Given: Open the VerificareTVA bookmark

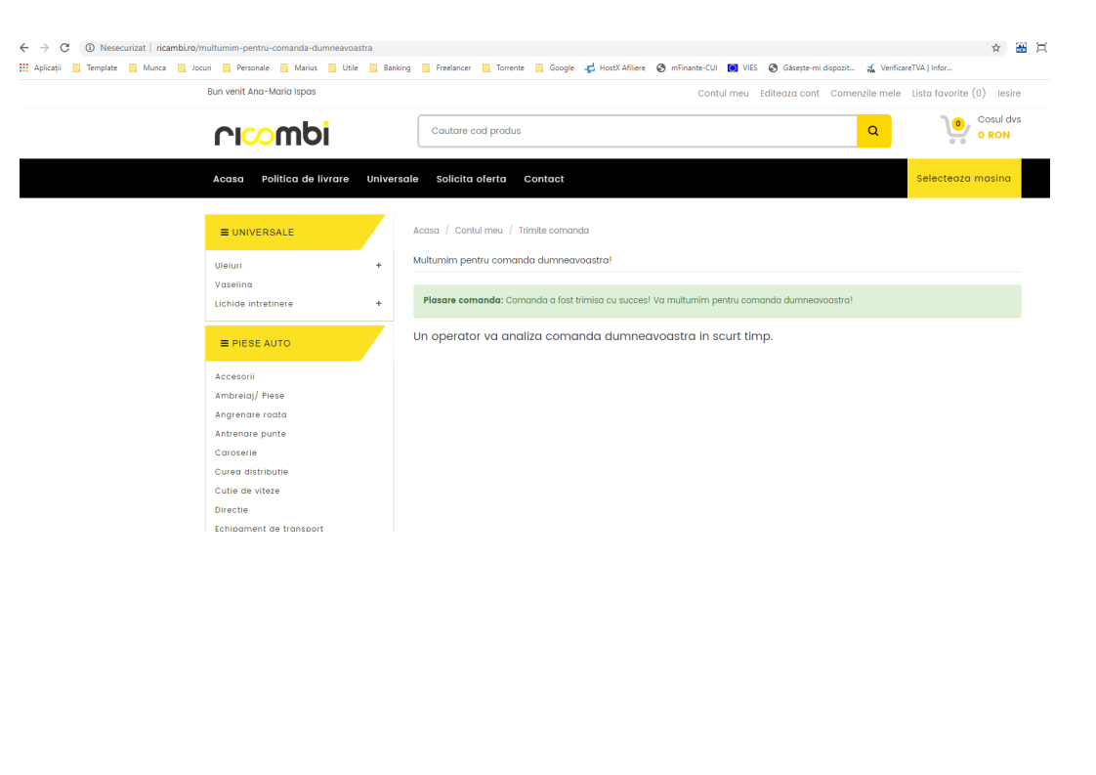Looking at the screenshot, I should pos(909,67).
